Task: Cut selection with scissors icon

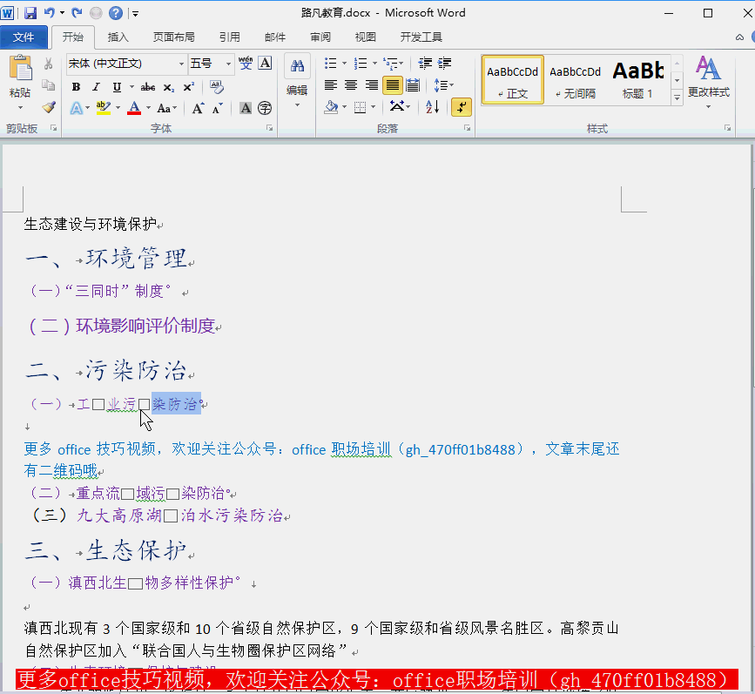Action: tap(48, 64)
